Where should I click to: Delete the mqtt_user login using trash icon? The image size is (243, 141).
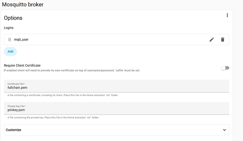223,40
